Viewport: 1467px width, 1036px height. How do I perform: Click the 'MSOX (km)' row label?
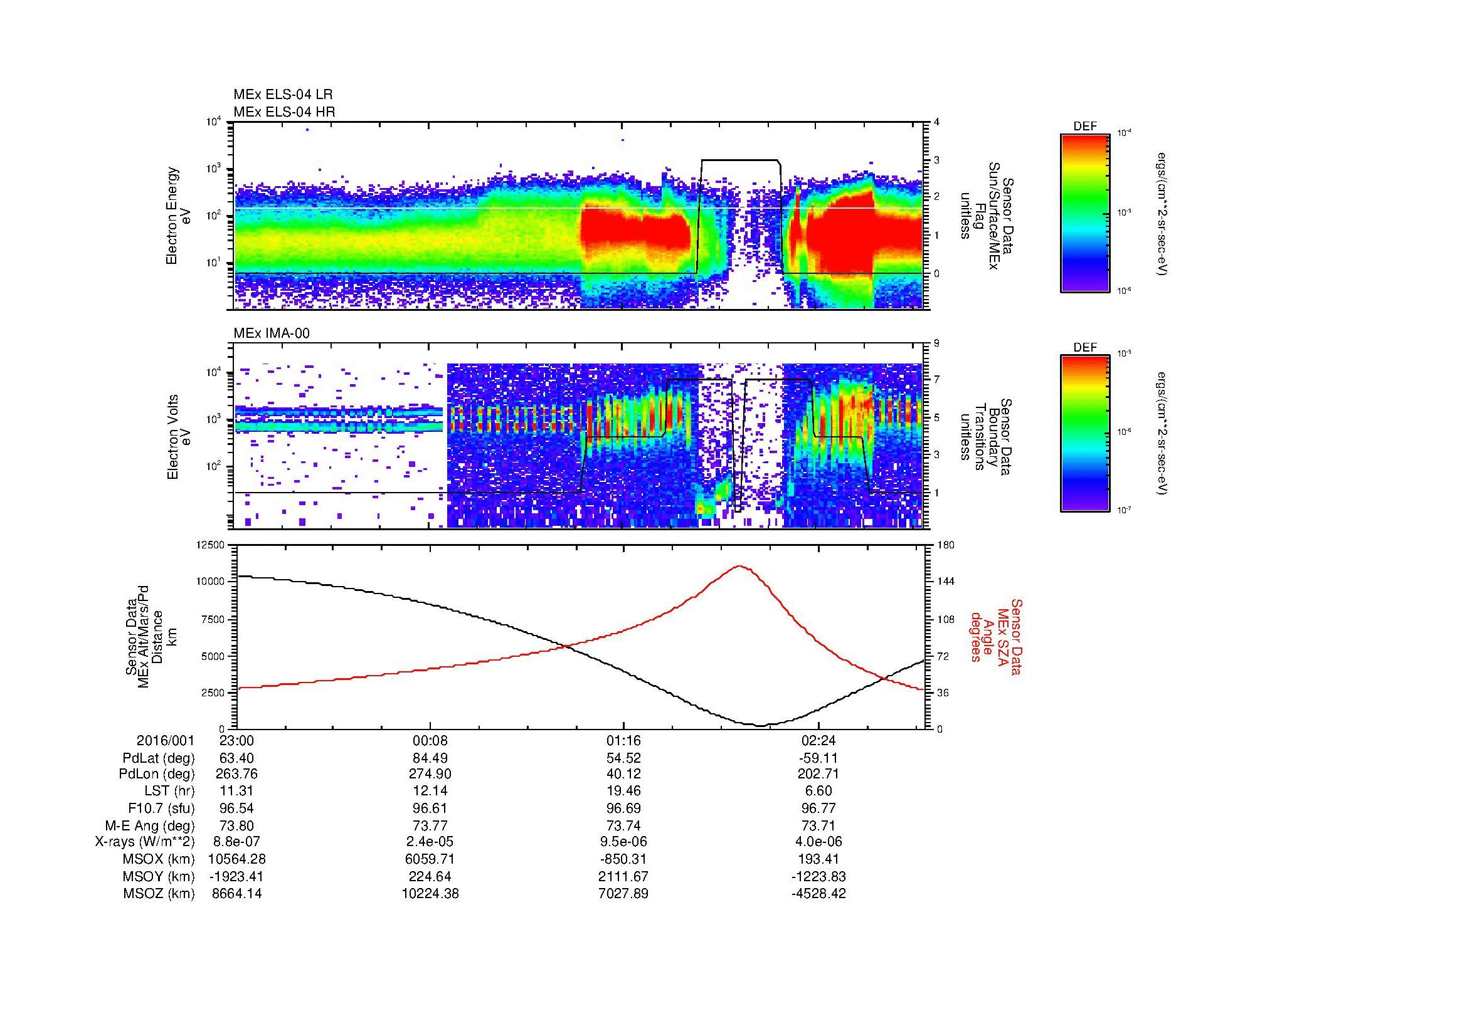click(x=159, y=859)
